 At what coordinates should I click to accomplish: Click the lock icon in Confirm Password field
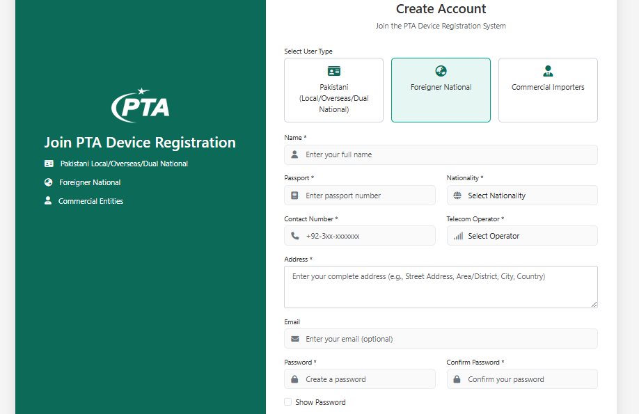(457, 379)
